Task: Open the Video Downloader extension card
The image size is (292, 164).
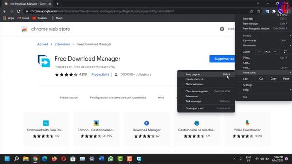Action: click(x=247, y=128)
